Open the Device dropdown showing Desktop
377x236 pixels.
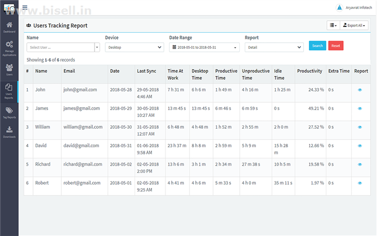(134, 47)
